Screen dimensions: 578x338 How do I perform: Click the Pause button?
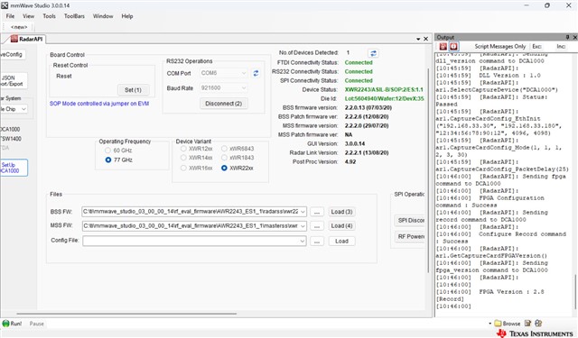click(x=36, y=324)
